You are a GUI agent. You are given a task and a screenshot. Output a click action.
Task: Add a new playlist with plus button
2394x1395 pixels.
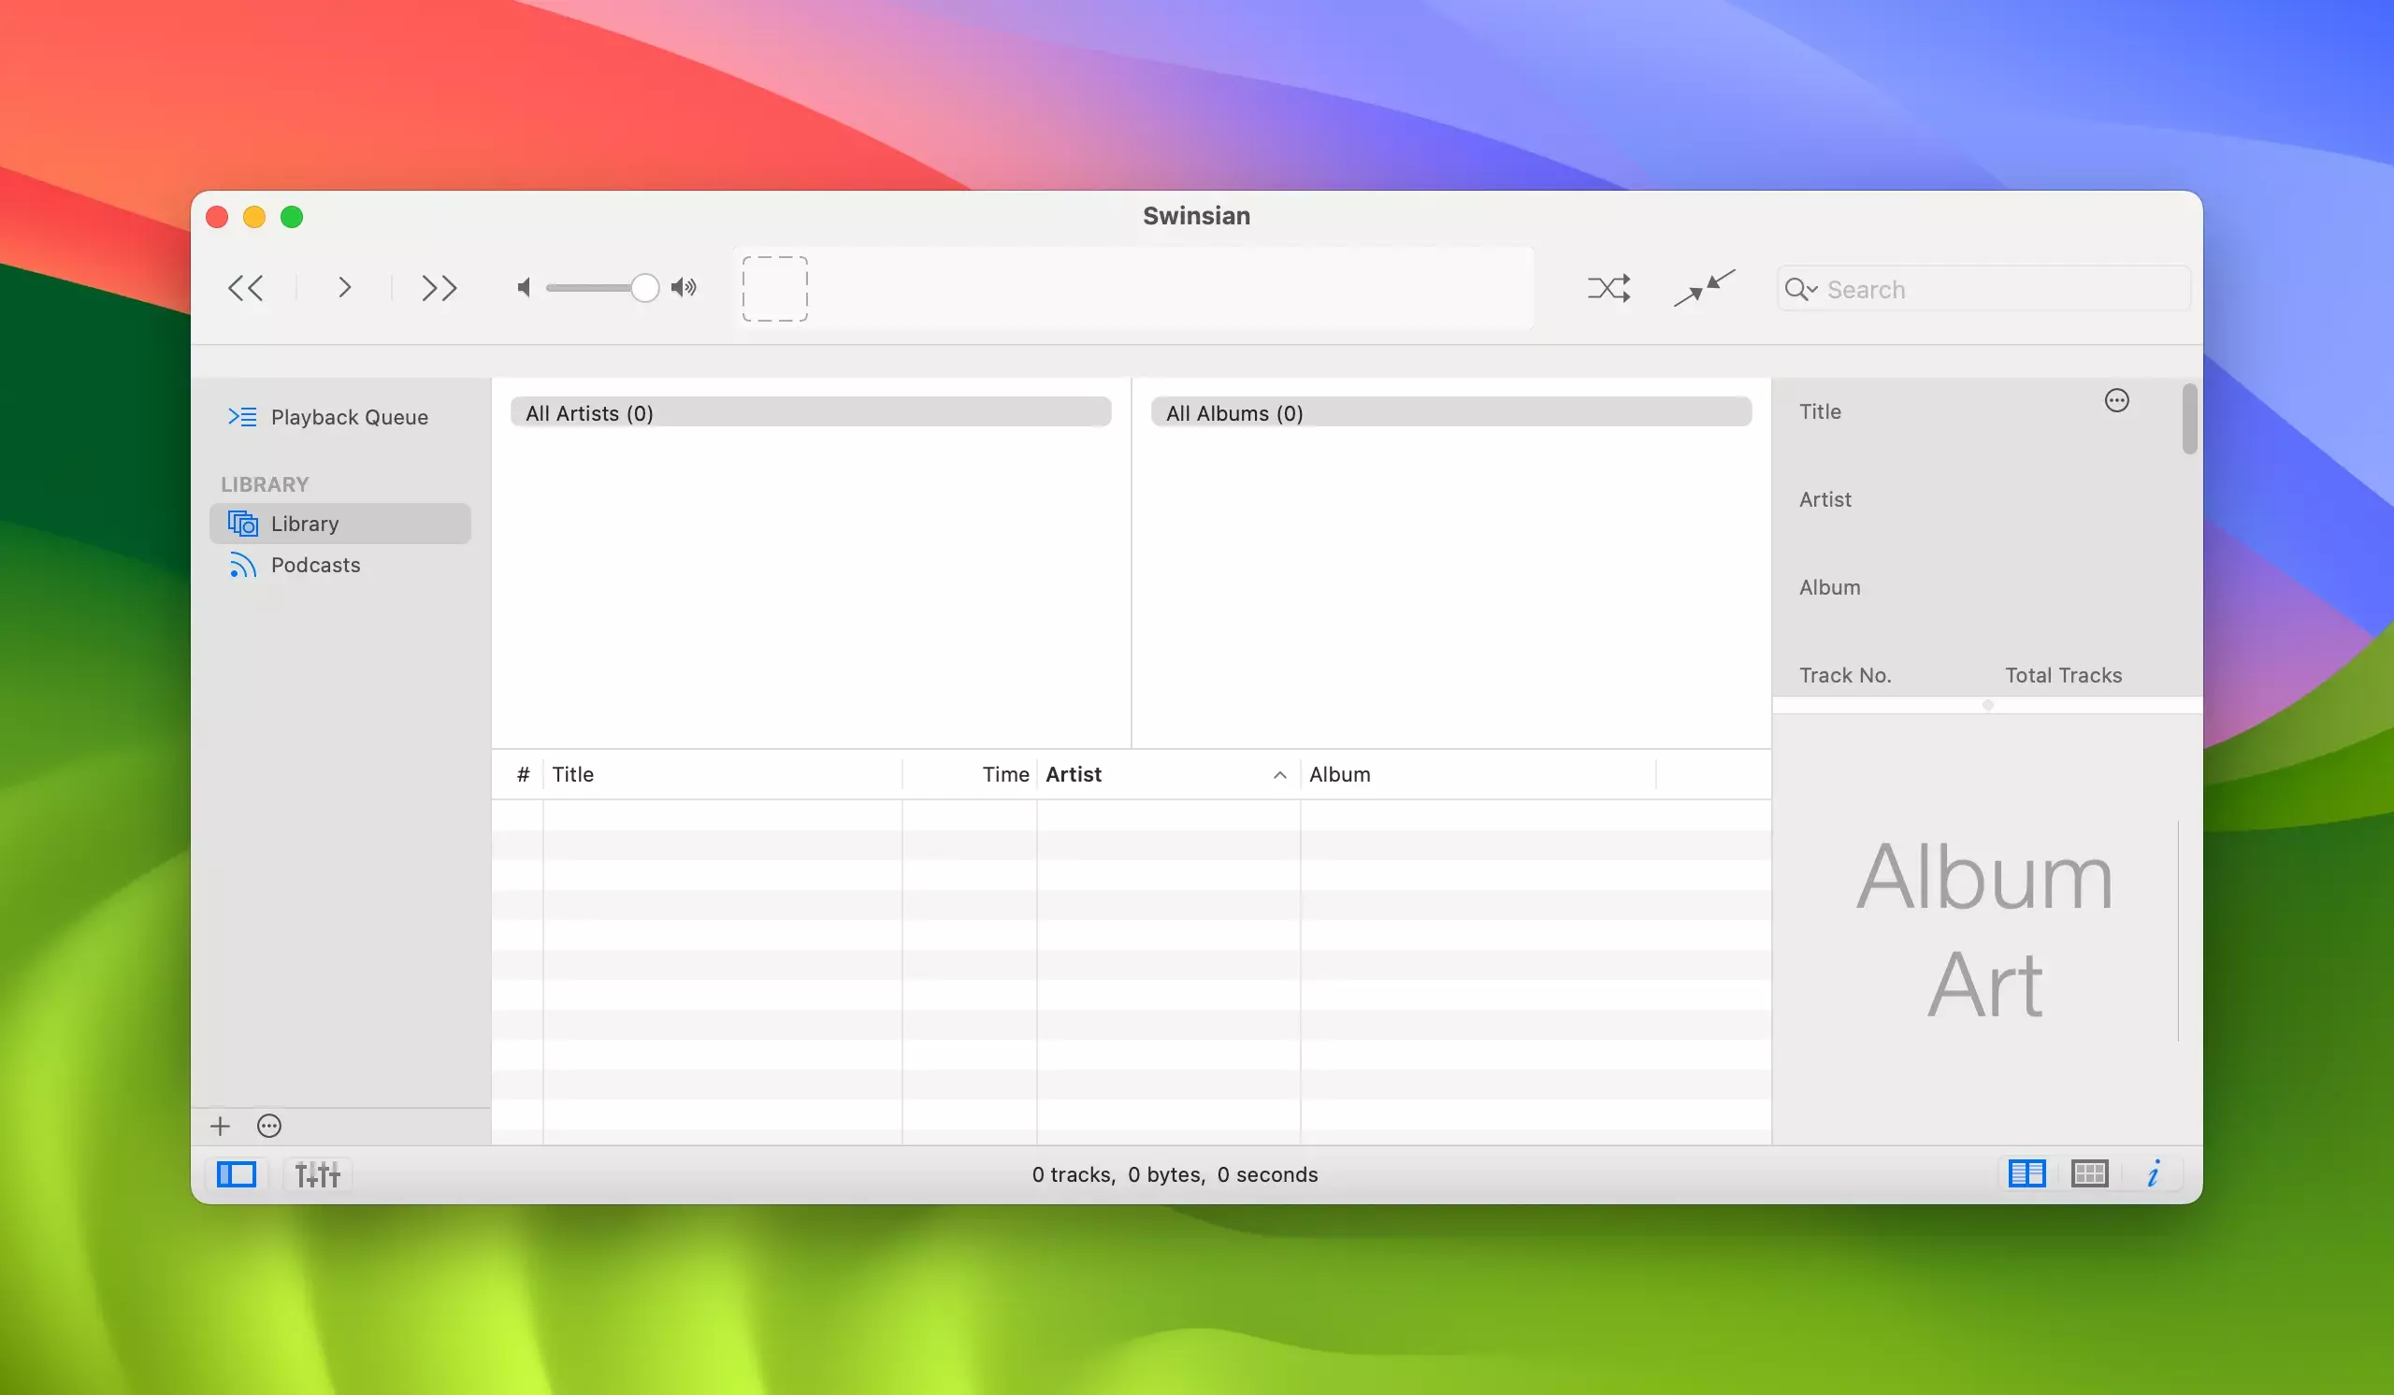[221, 1127]
